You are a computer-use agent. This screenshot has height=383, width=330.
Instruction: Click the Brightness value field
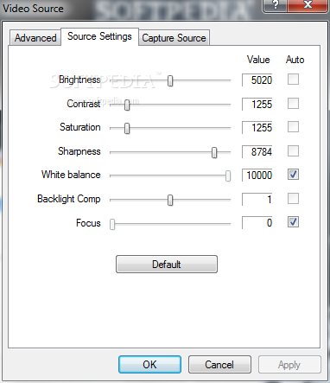click(257, 80)
